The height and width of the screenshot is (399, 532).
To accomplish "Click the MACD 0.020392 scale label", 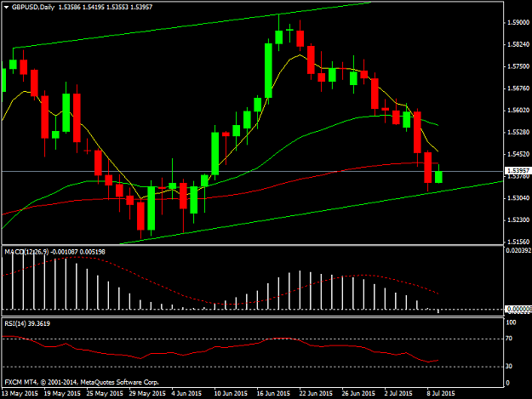I will click(x=518, y=250).
